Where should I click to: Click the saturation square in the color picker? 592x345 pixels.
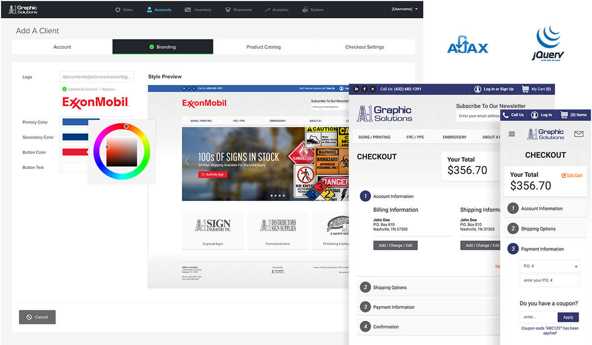[x=122, y=152]
